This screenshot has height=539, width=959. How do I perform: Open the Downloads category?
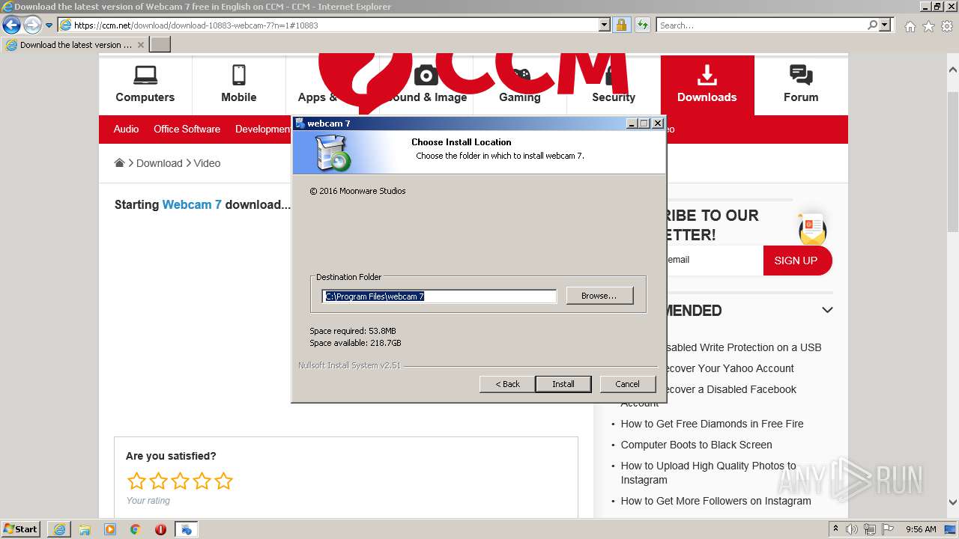coord(707,85)
